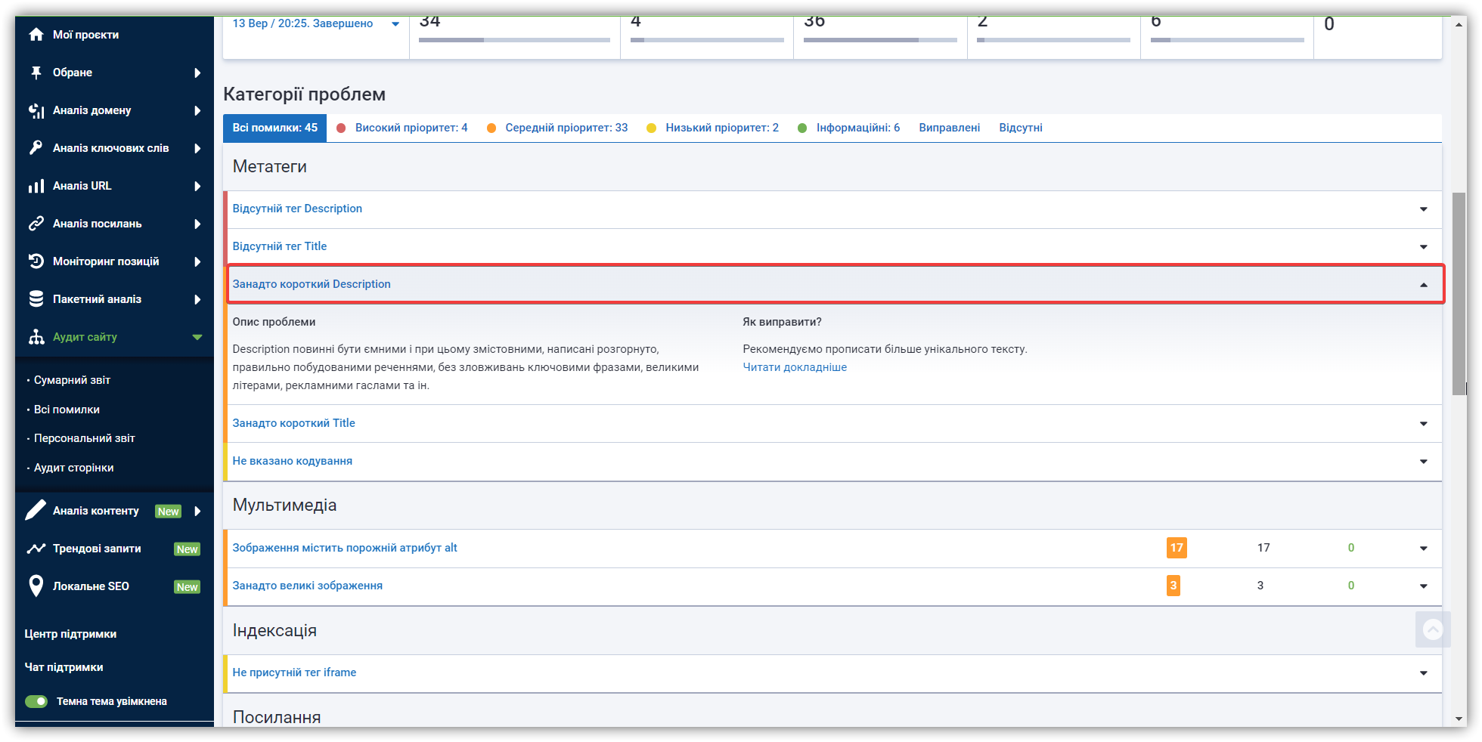The image size is (1482, 742).
Task: Open Відсутній тег Description problem link
Action: pos(297,209)
